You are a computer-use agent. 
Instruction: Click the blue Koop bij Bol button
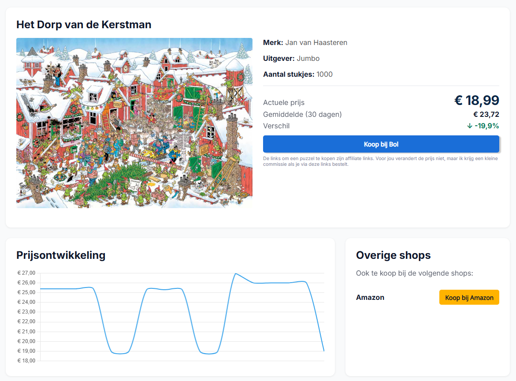click(x=381, y=144)
